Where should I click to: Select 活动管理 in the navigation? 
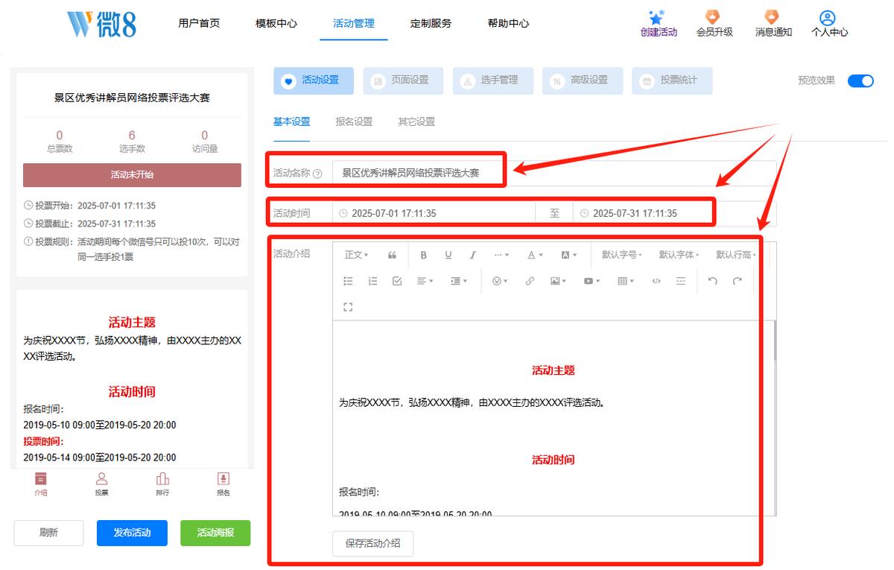point(354,23)
